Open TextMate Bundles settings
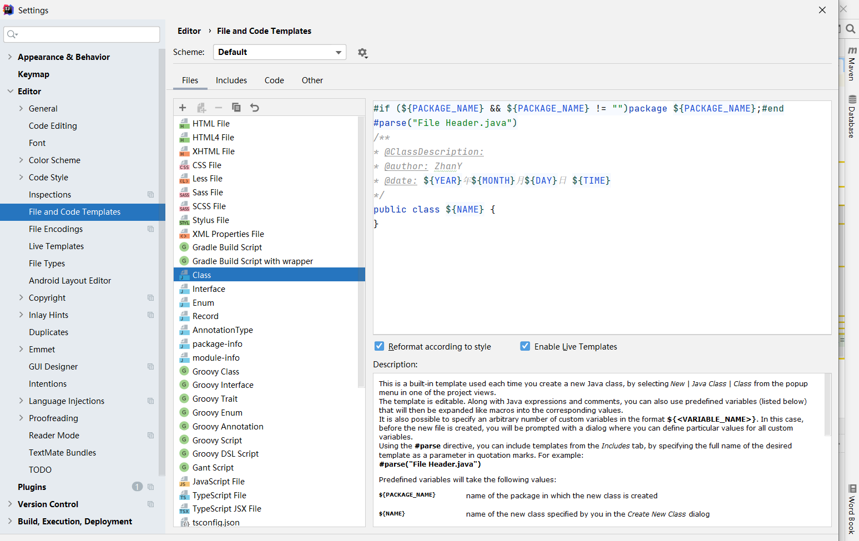Viewport: 859px width, 541px height. [x=62, y=453]
